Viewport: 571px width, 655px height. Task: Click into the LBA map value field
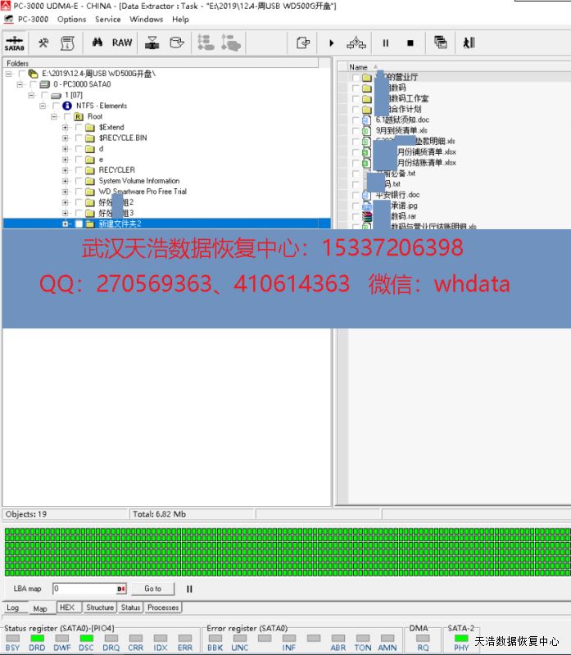click(x=84, y=589)
